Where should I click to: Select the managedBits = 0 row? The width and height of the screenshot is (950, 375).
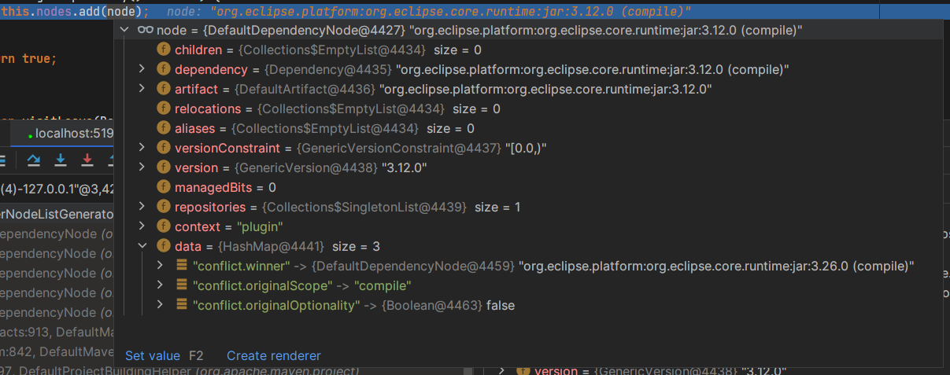click(x=527, y=187)
